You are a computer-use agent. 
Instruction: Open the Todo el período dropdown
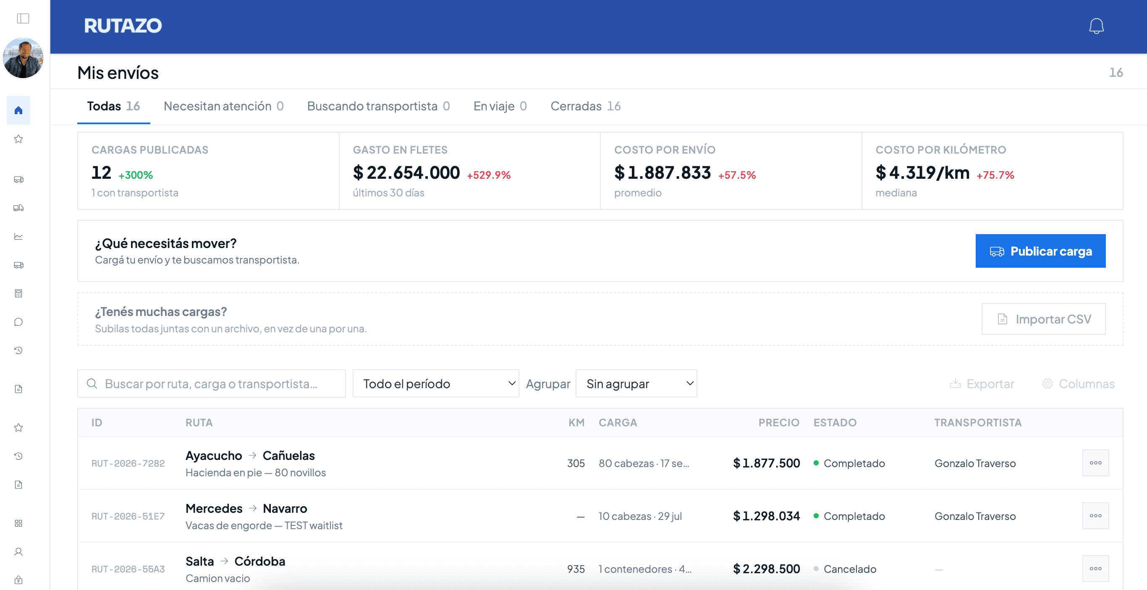coord(436,384)
